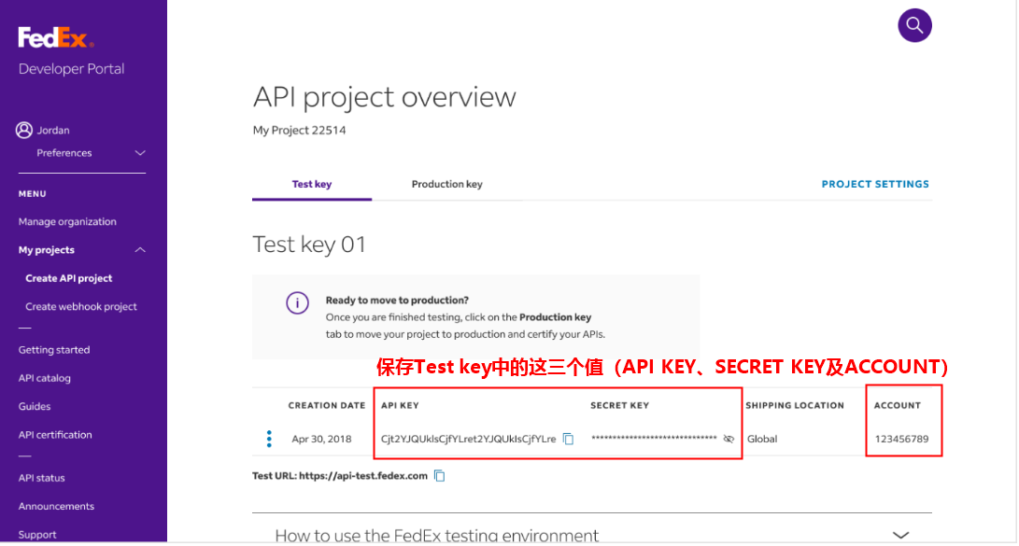The width and height of the screenshot is (1019, 546).
Task: Open Create API project page
Action: click(69, 278)
